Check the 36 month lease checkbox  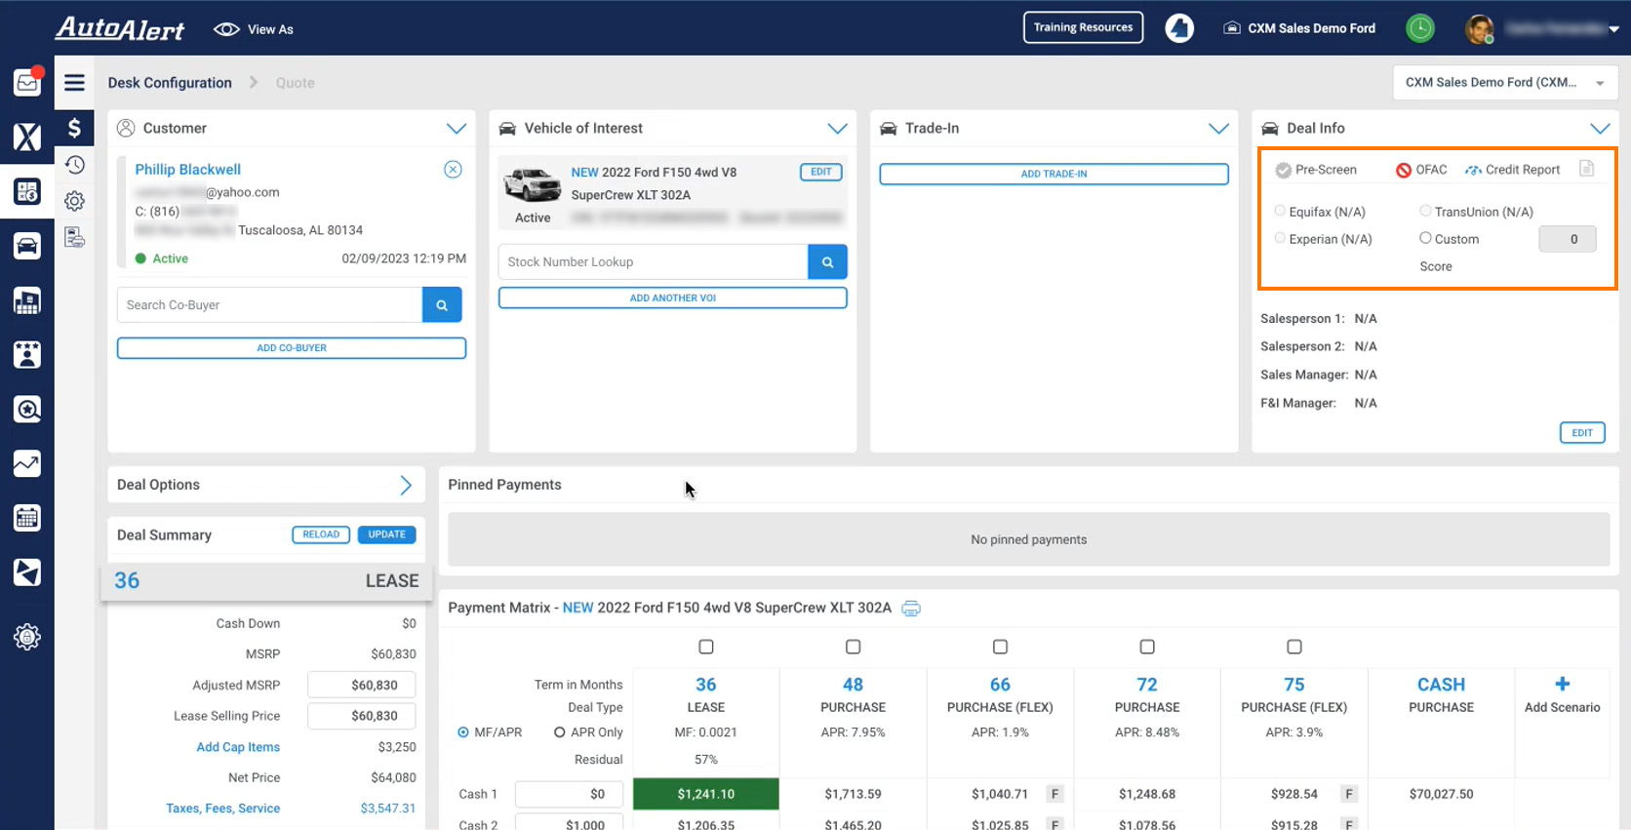[x=706, y=647]
